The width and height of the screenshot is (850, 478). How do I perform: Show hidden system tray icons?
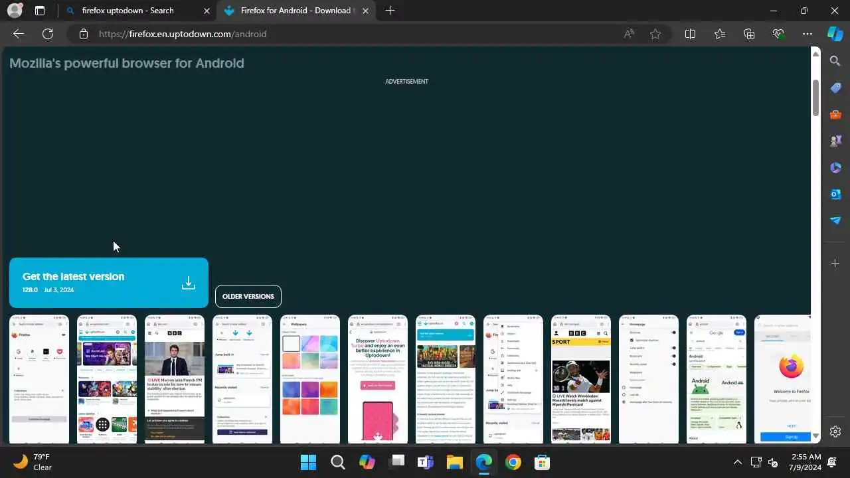737,462
